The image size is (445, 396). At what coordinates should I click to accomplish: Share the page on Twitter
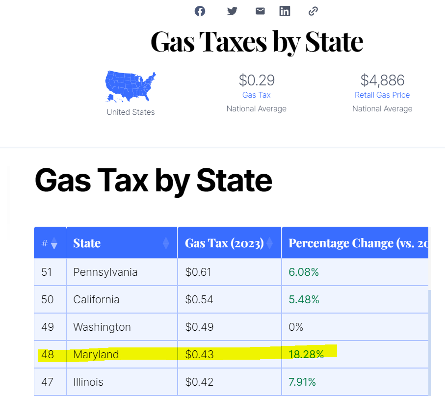(x=232, y=11)
